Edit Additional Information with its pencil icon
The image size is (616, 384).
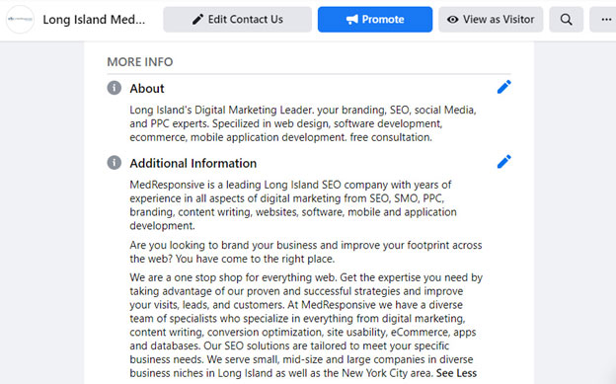[504, 162]
